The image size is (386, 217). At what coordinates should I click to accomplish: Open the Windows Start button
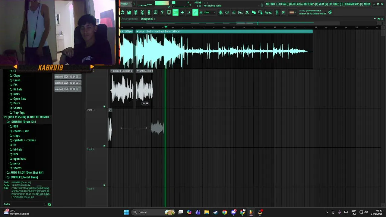tap(126, 212)
